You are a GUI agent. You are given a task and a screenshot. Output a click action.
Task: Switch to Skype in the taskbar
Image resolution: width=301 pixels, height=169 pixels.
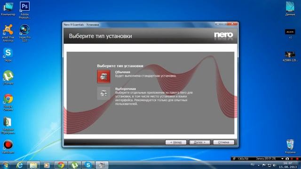(88, 165)
